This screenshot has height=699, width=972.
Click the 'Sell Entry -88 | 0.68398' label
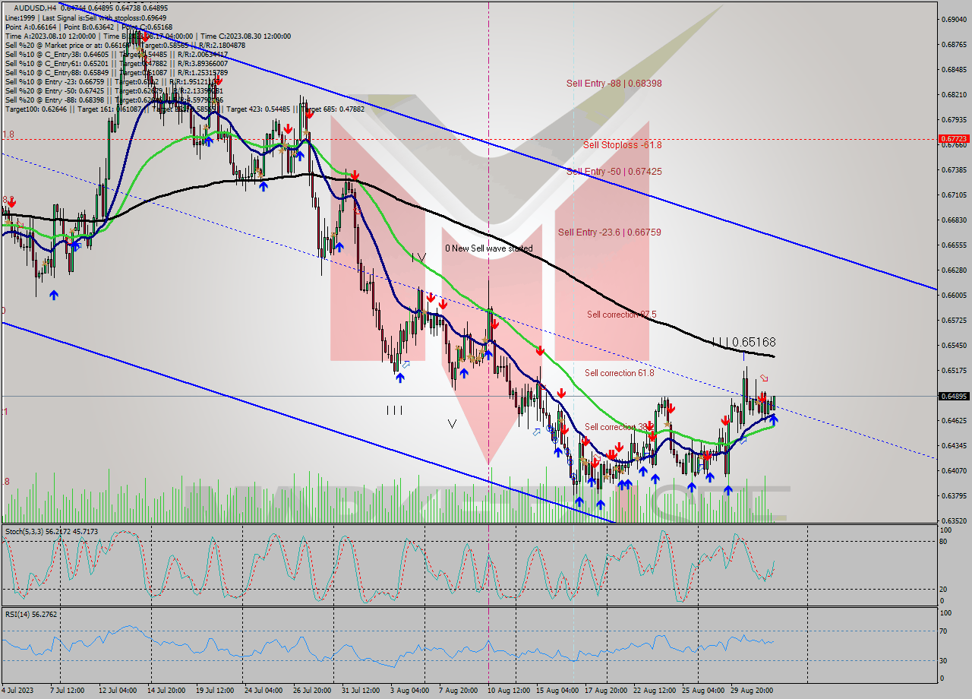614,84
